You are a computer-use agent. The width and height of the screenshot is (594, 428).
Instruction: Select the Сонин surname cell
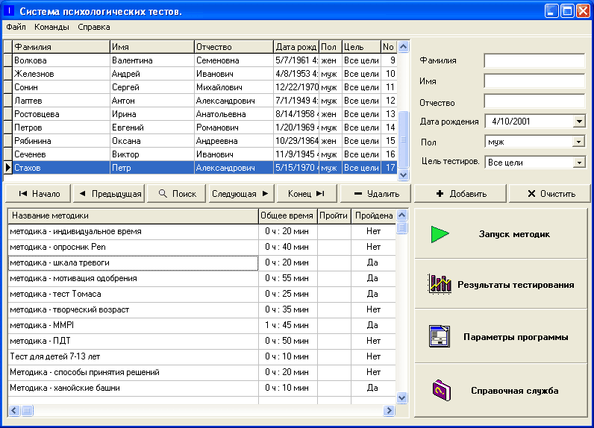tap(61, 87)
